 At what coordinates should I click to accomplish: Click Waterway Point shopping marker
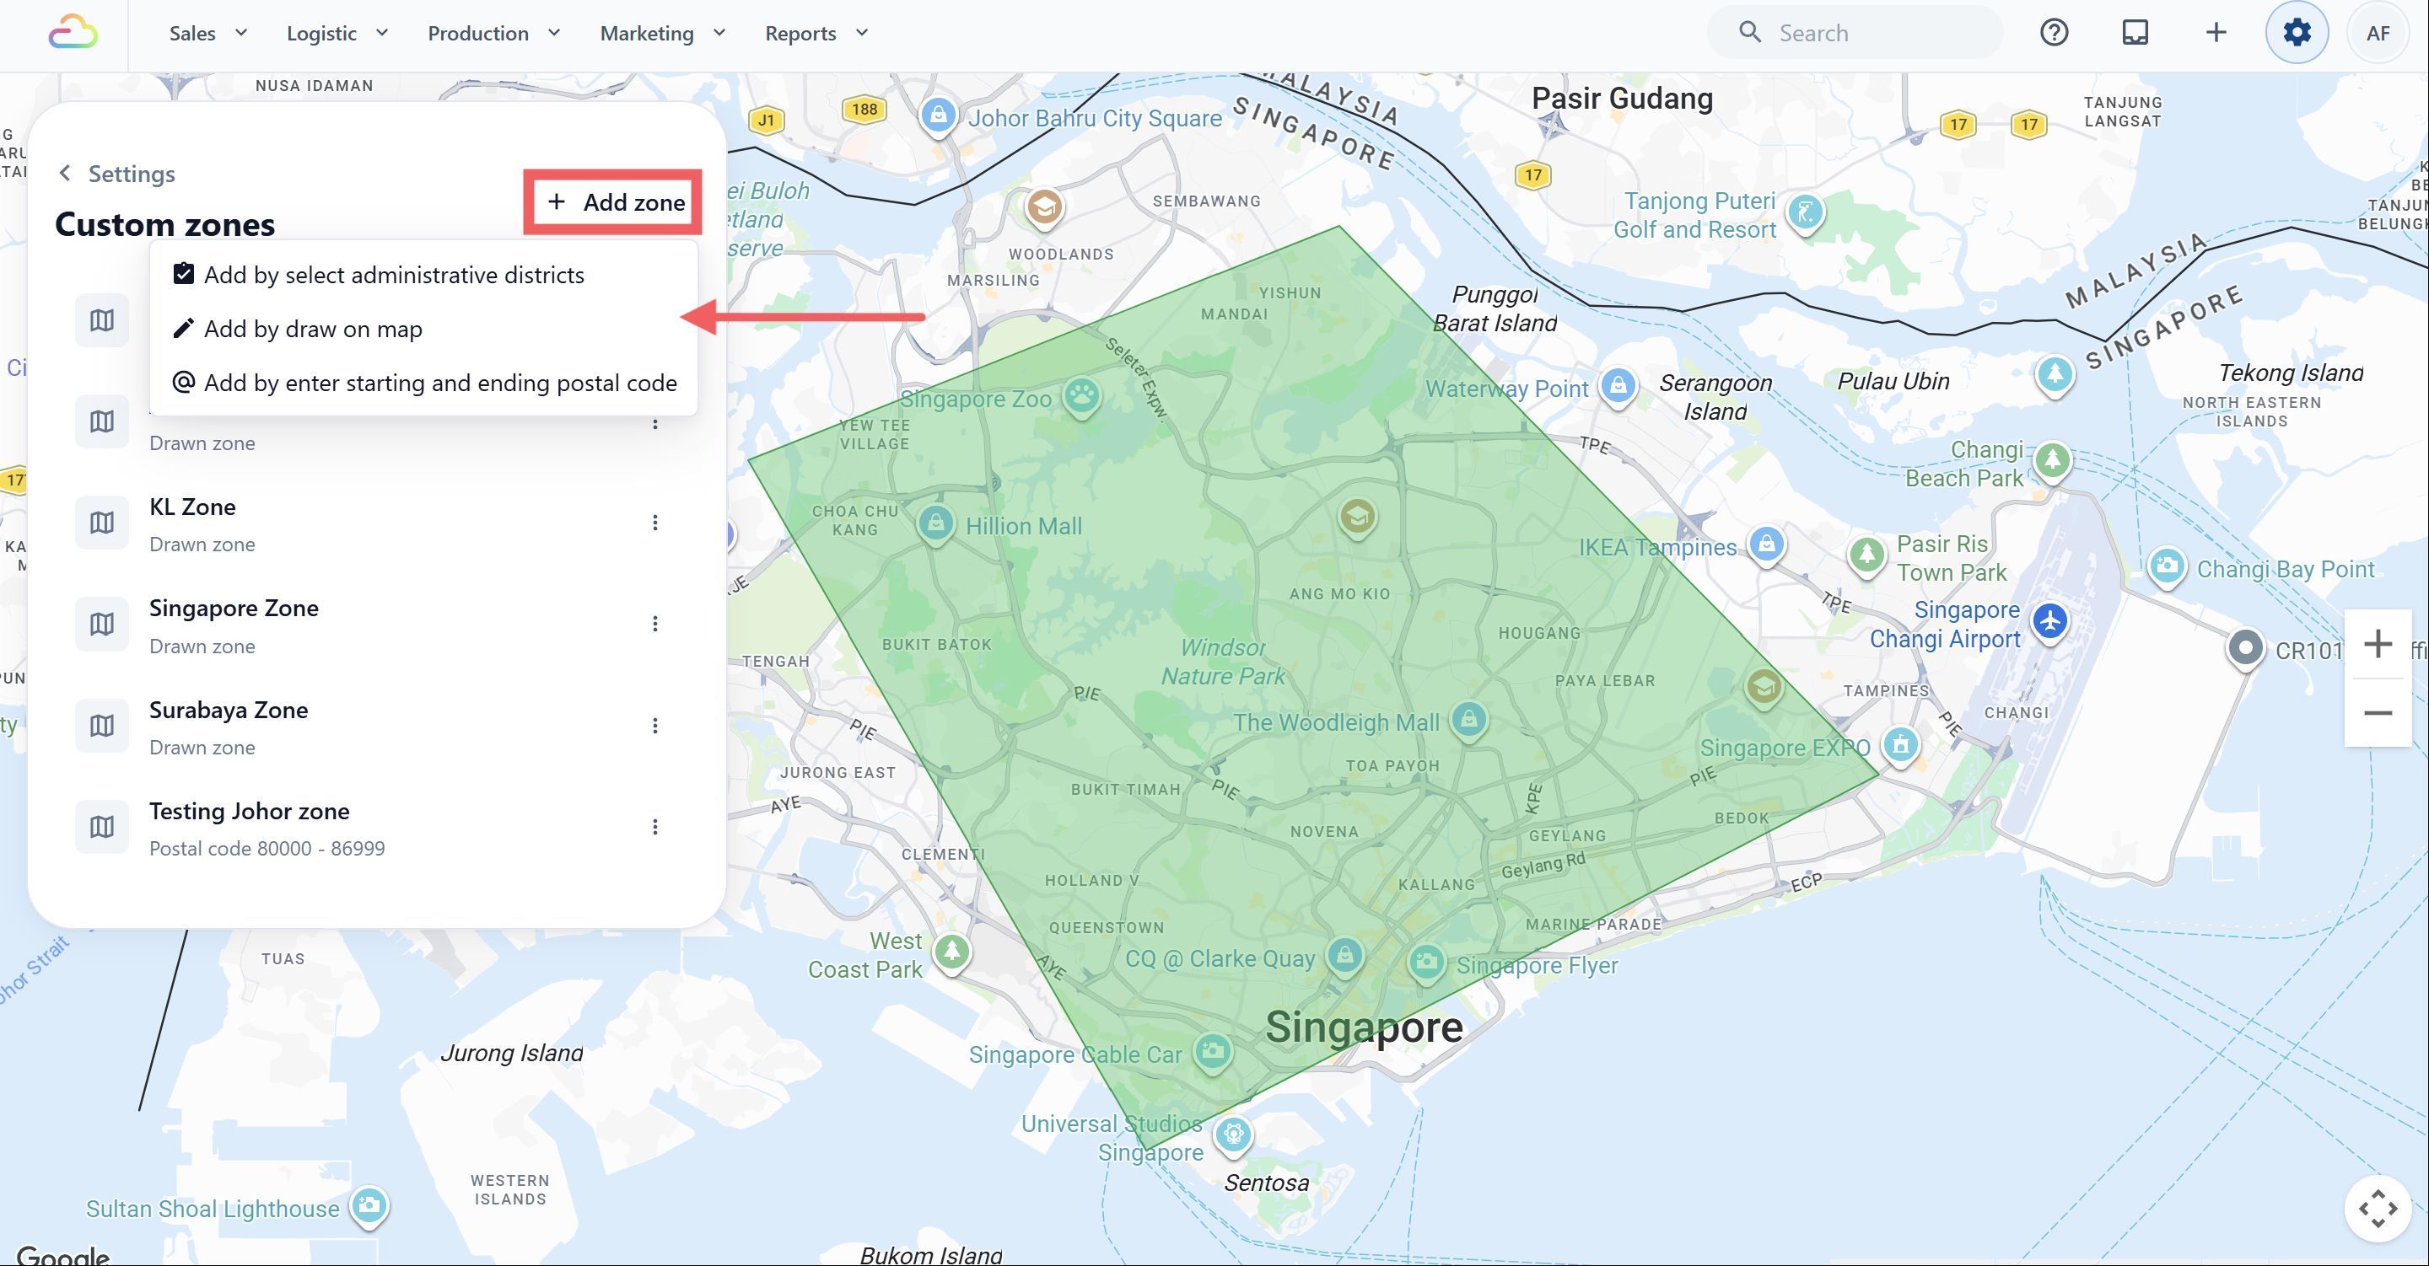[x=1618, y=387]
